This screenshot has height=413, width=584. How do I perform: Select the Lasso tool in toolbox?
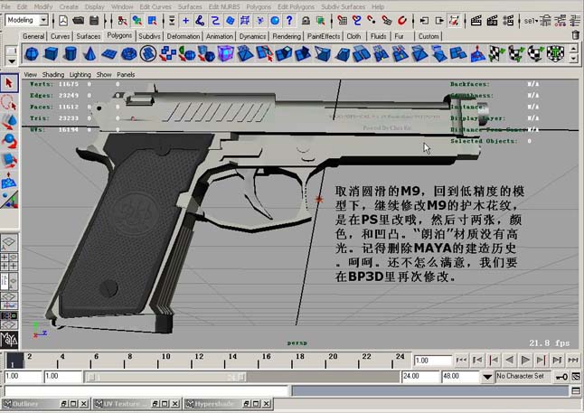point(9,102)
